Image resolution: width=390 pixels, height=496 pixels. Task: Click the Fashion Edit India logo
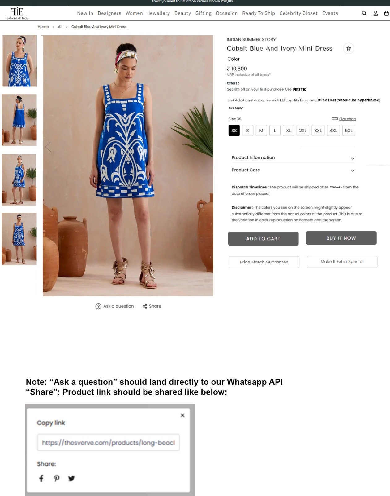tap(17, 14)
